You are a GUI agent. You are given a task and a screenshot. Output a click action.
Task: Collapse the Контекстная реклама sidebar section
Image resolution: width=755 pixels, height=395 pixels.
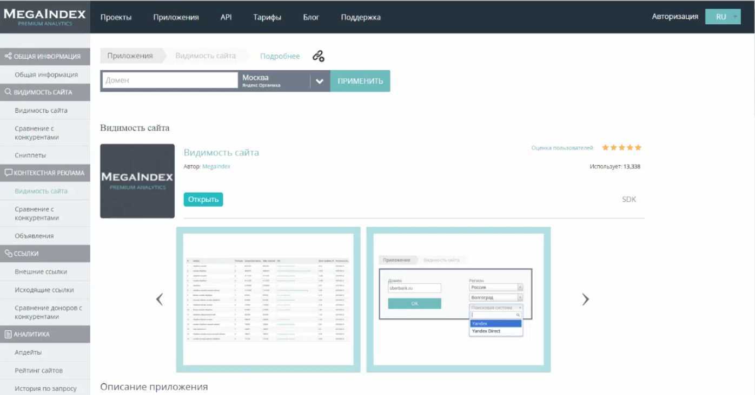(x=45, y=173)
